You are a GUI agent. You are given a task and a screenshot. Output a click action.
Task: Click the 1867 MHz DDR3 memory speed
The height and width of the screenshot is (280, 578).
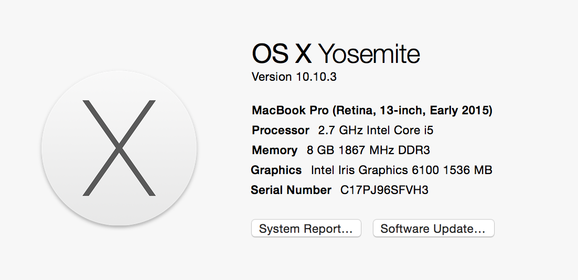384,150
